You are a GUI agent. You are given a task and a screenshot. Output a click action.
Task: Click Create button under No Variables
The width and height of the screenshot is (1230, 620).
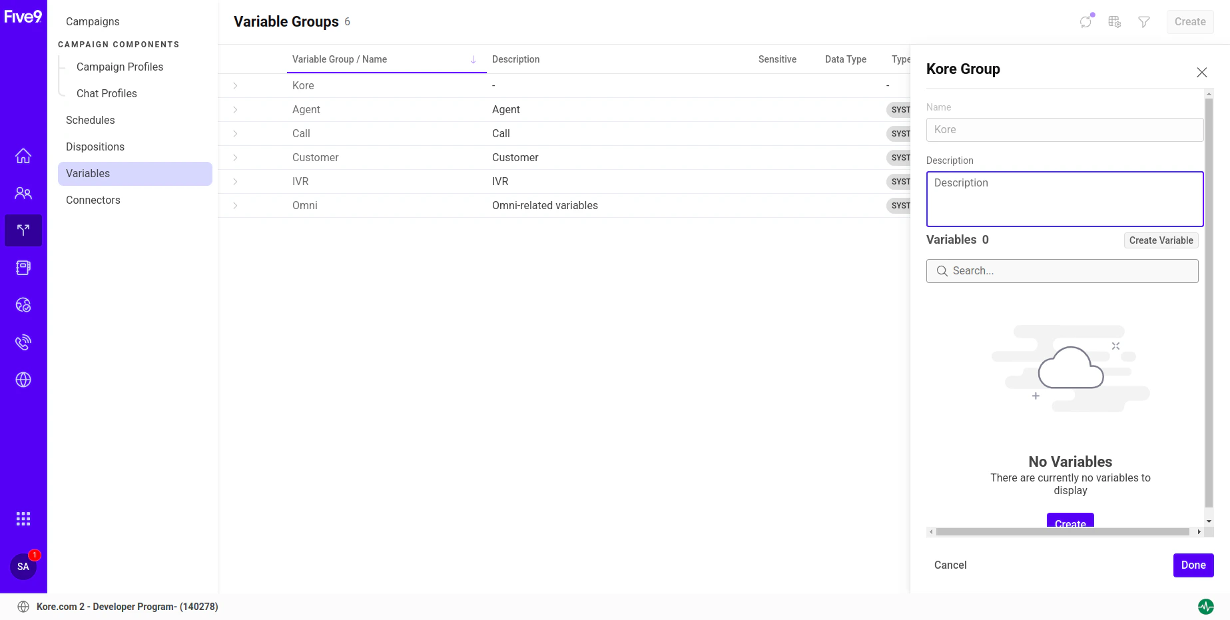pyautogui.click(x=1070, y=521)
